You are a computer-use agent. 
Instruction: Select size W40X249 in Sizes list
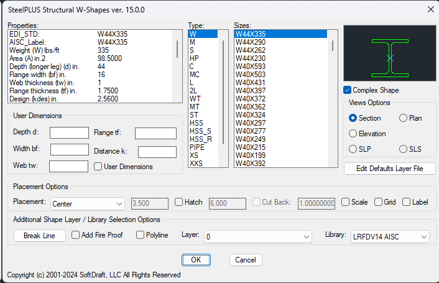(281, 139)
